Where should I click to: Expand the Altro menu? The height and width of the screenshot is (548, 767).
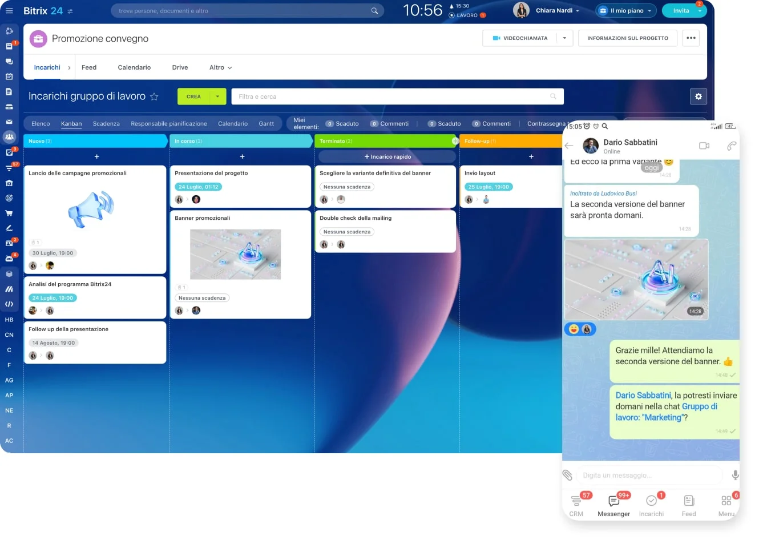click(x=220, y=67)
